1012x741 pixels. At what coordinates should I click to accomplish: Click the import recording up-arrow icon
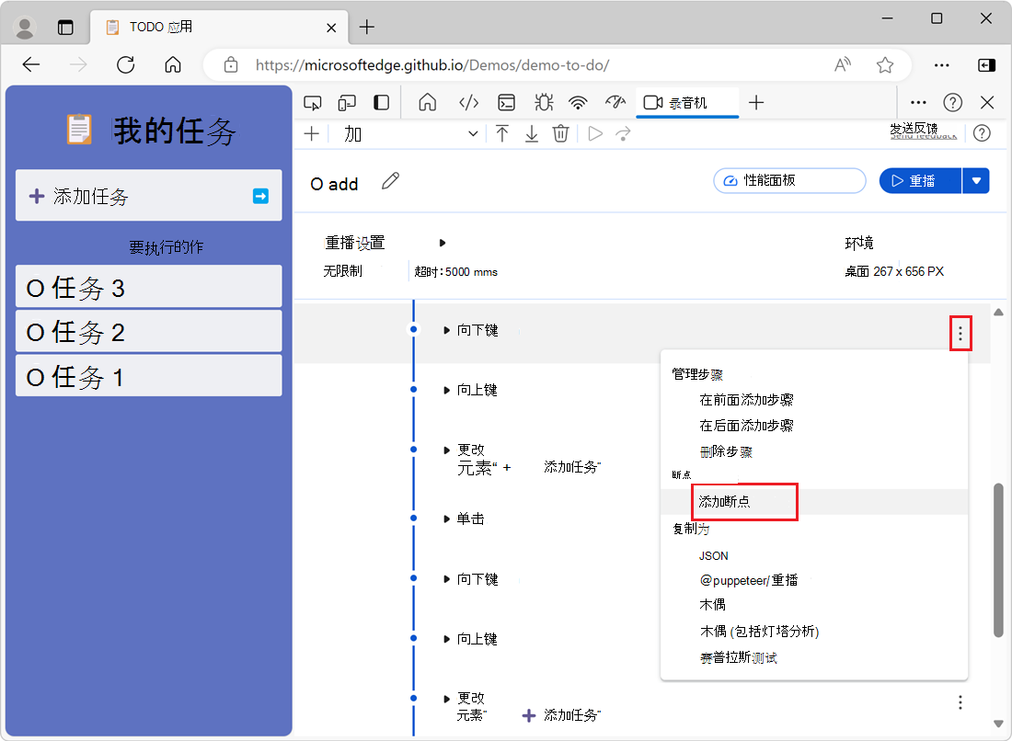(x=502, y=133)
